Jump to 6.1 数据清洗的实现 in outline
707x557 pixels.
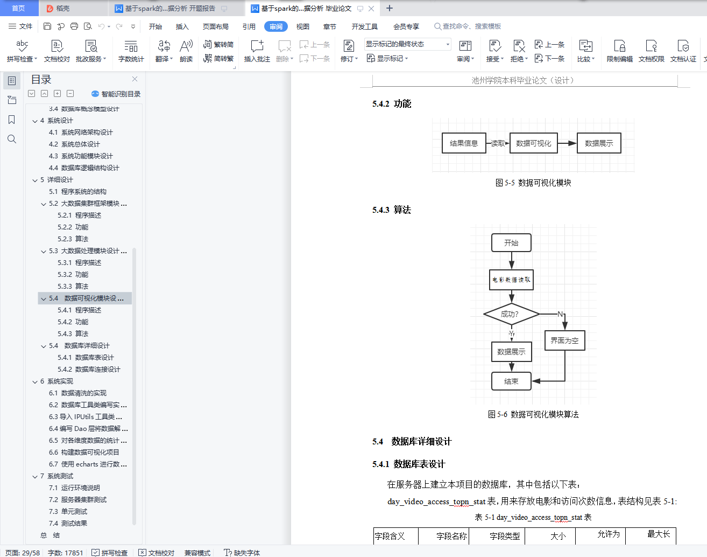click(x=77, y=393)
